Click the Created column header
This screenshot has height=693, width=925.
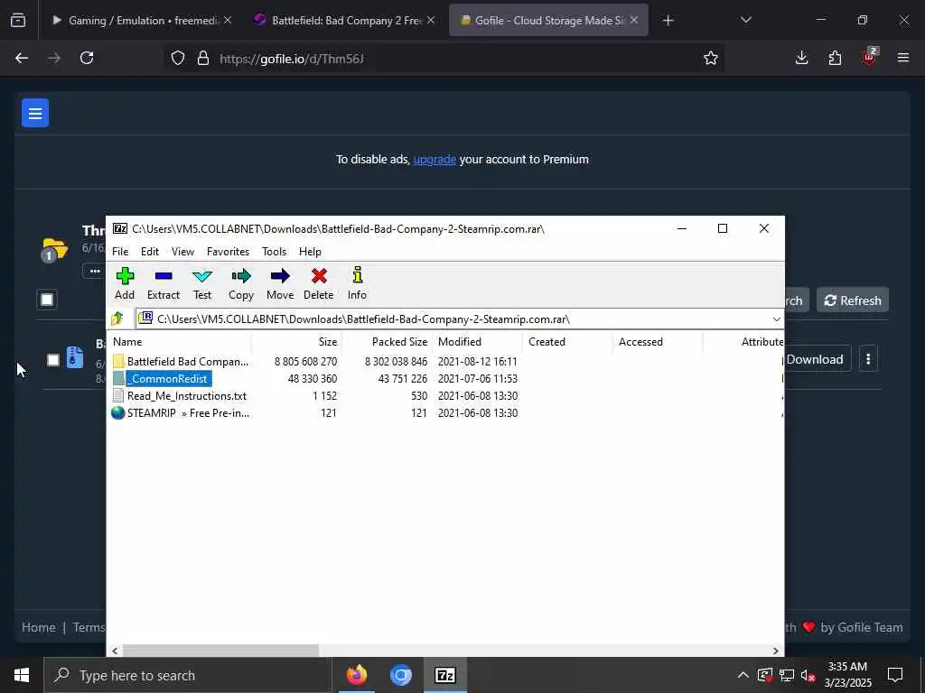tap(567, 342)
